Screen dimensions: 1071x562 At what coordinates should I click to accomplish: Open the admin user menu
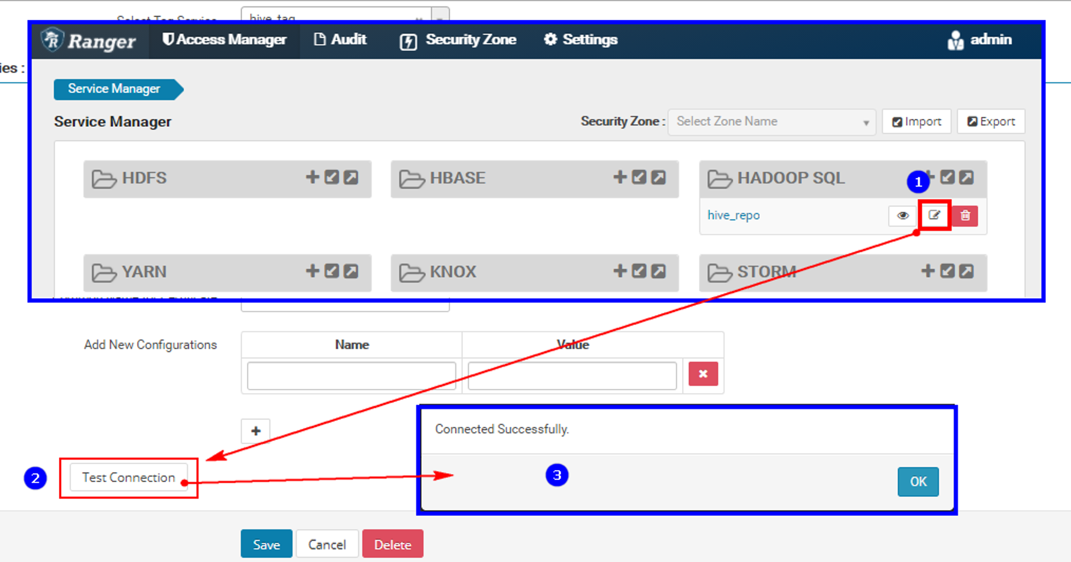click(979, 40)
